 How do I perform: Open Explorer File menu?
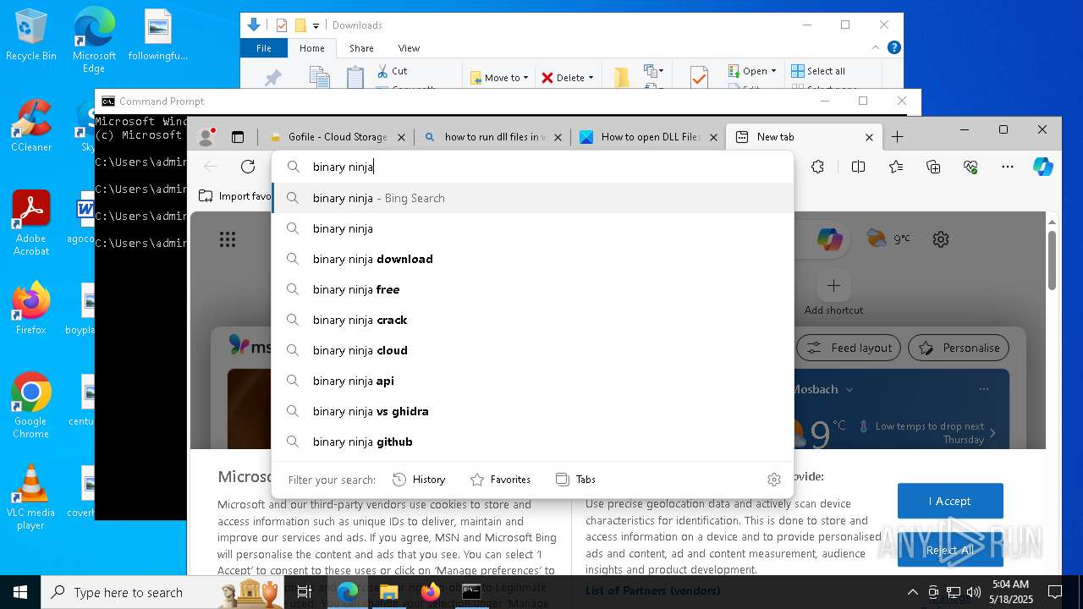pyautogui.click(x=264, y=48)
